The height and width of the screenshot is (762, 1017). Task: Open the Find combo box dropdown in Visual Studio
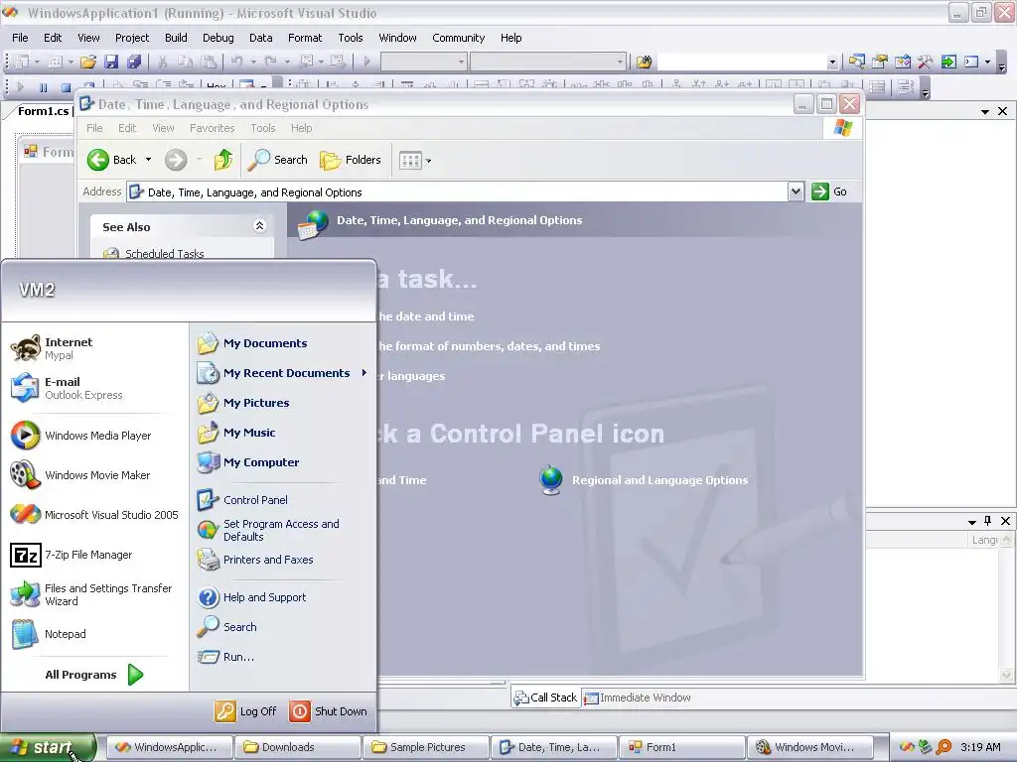[832, 63]
